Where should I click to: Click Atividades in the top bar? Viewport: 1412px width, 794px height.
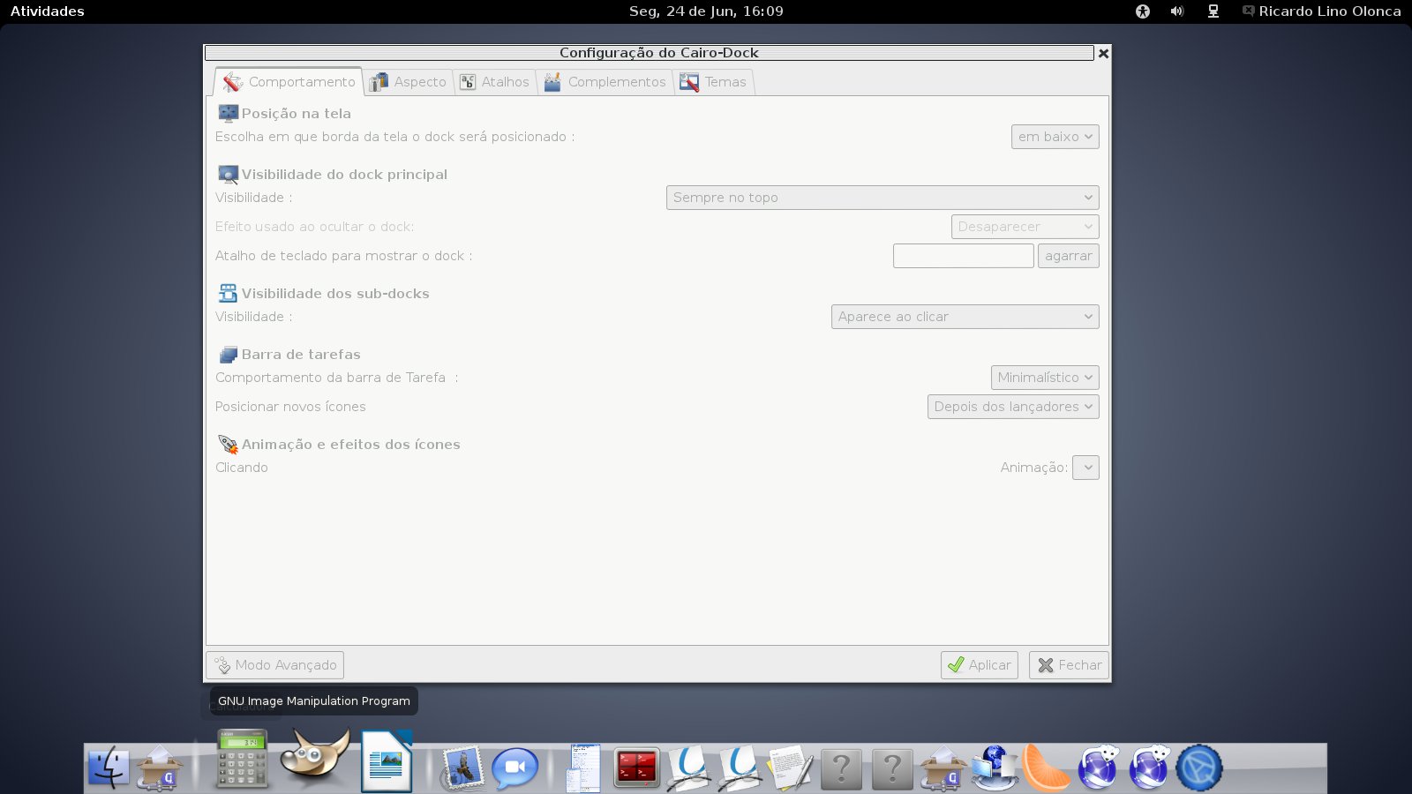pos(48,11)
